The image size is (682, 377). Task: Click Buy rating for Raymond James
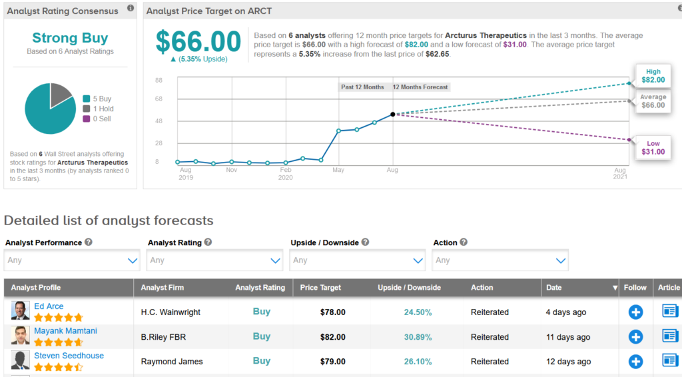pyautogui.click(x=262, y=361)
